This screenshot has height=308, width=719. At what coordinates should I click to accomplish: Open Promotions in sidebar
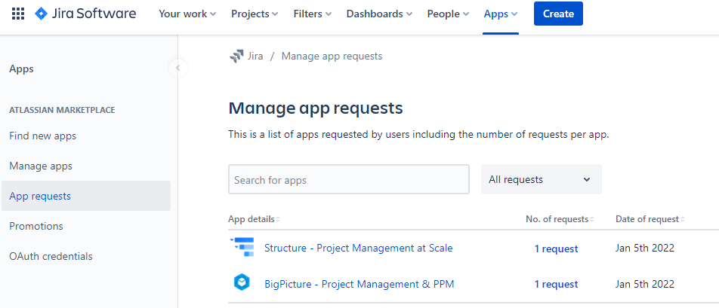coord(36,226)
